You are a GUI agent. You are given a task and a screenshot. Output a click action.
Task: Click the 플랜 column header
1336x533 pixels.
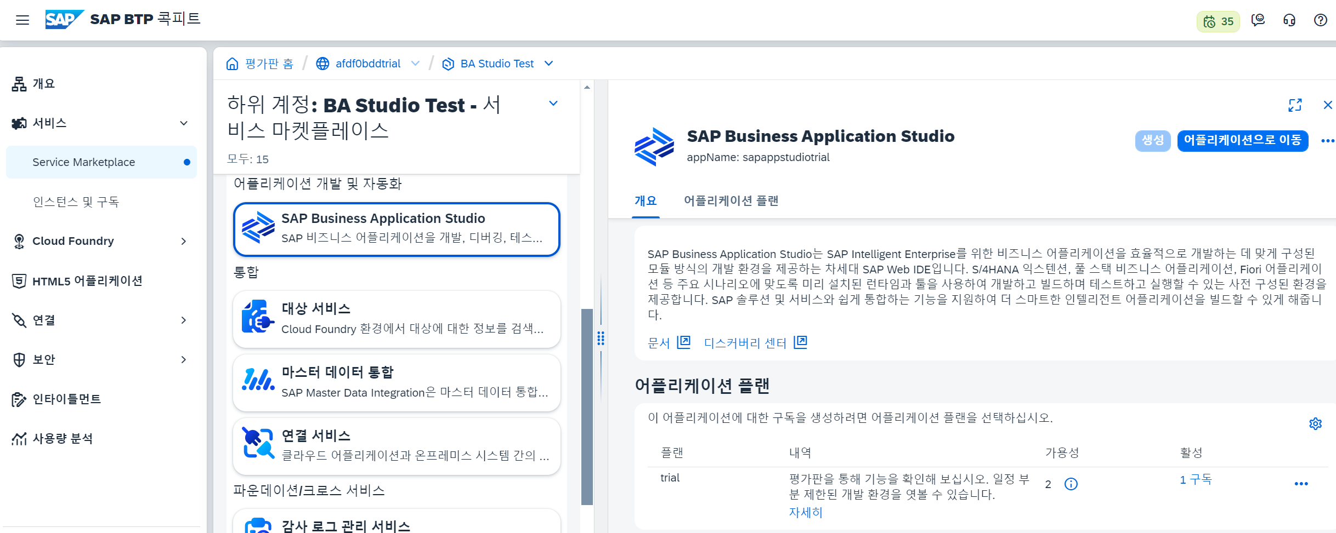(672, 452)
